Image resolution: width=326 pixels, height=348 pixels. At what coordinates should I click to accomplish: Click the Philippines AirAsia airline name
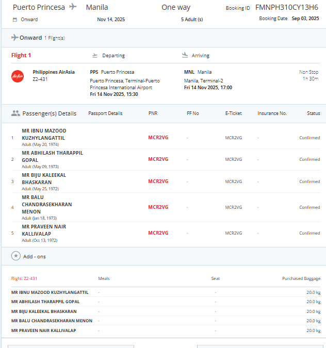pos(54,72)
